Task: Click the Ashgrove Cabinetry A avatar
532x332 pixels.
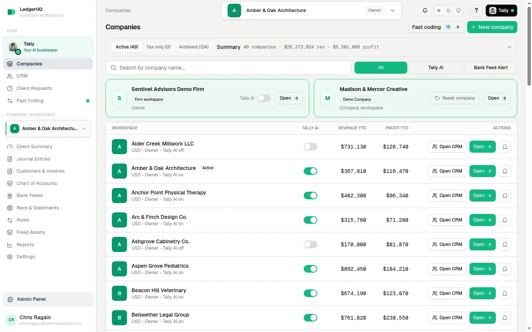Action: [x=119, y=244]
